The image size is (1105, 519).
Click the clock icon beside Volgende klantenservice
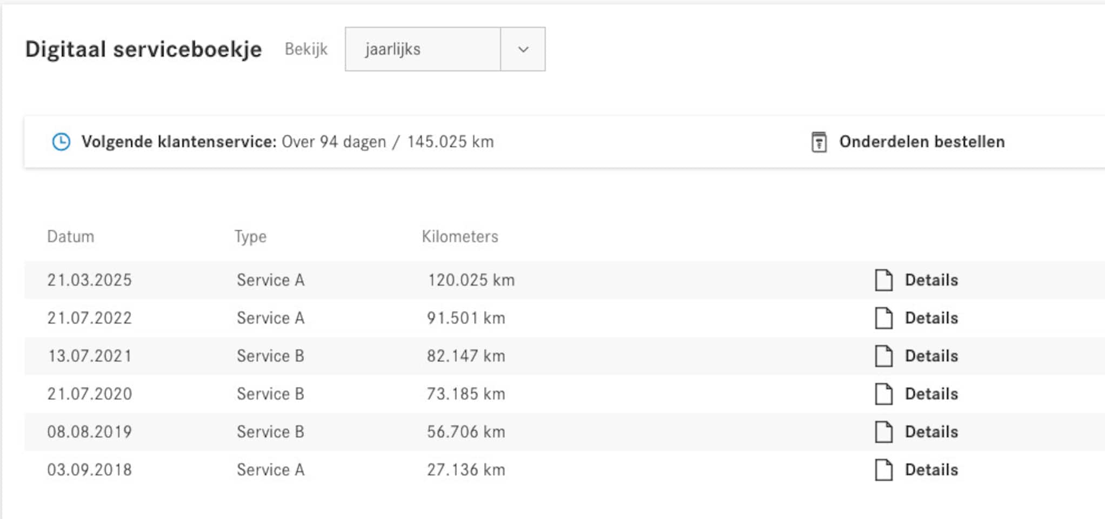[x=61, y=142]
